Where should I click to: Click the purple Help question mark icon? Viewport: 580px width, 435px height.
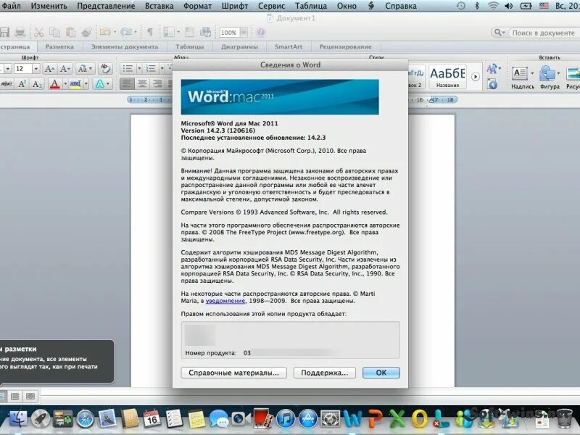pos(261,33)
